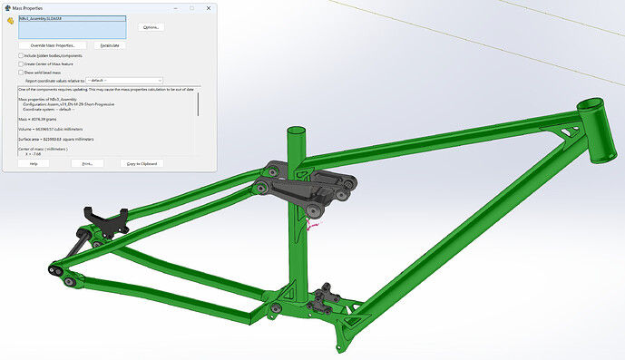This screenshot has height=360, width=625.
Task: Select NBv3_Assembly entry in selection list
Action: pyautogui.click(x=73, y=19)
